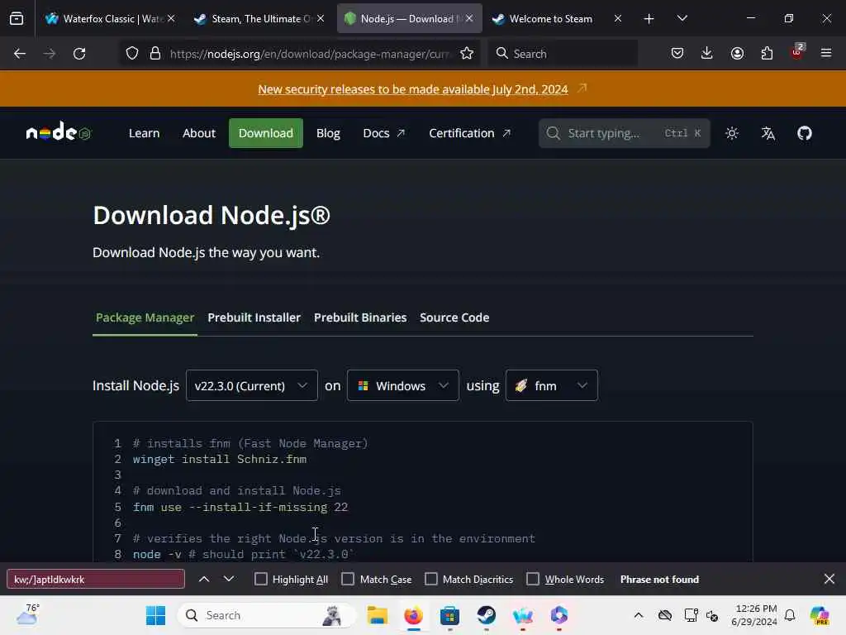This screenshot has width=846, height=635.
Task: Open the About nav link
Action: coord(199,133)
